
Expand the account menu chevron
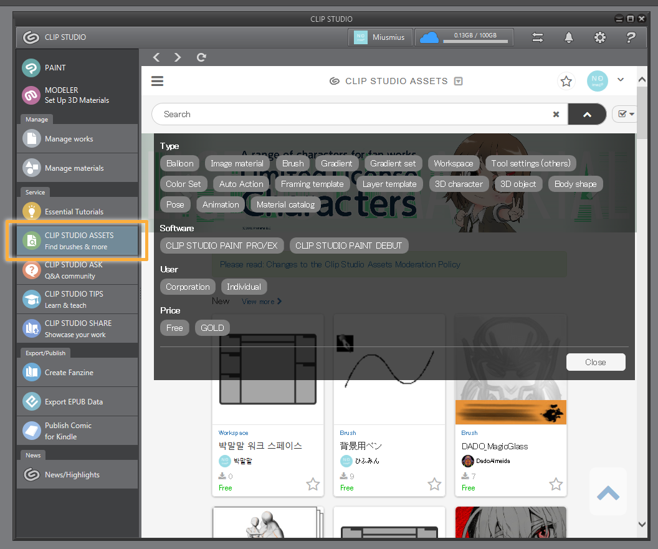point(621,80)
